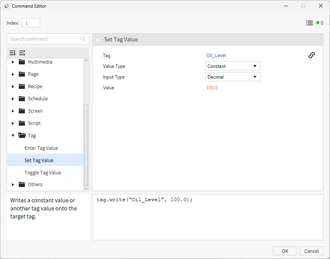
Task: Open the Value Type dropdown
Action: coord(233,66)
